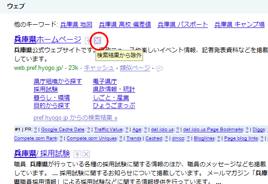Click Google Cache Date in SEO bar
The image size is (268, 184).
(x=63, y=129)
